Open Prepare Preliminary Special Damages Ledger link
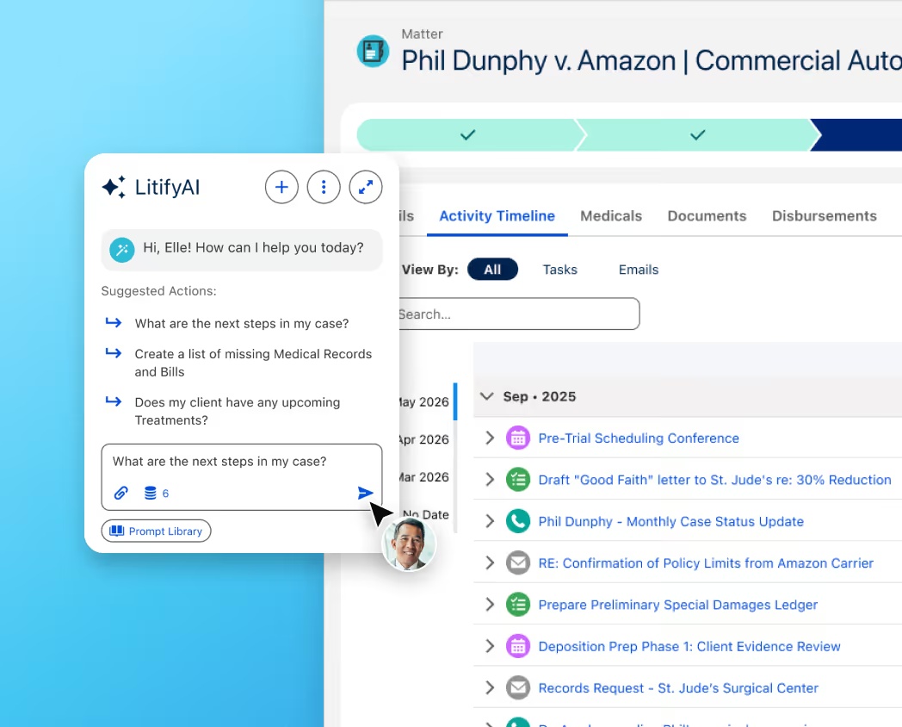 tap(677, 605)
